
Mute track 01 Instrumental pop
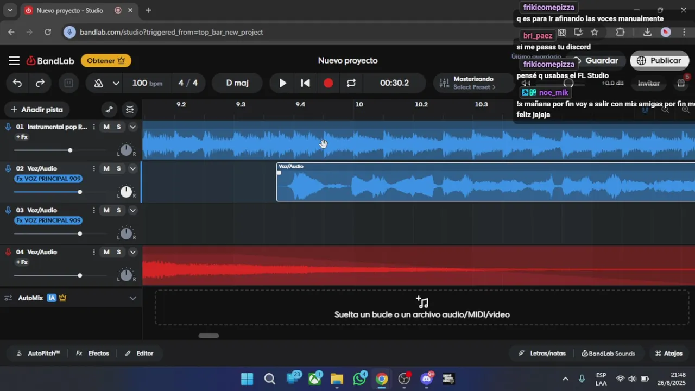(106, 127)
